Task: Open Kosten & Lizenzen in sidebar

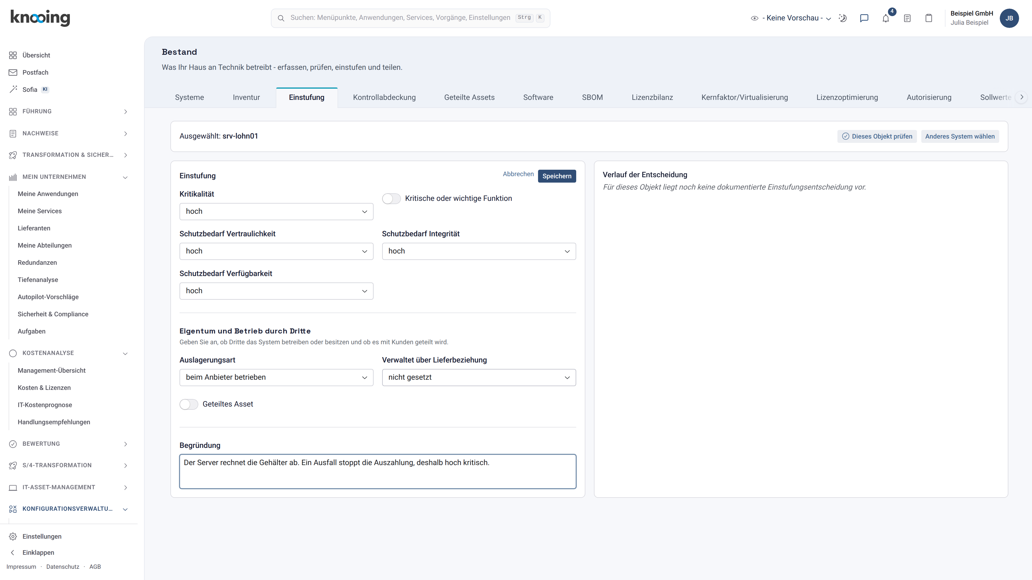Action: [x=44, y=388]
